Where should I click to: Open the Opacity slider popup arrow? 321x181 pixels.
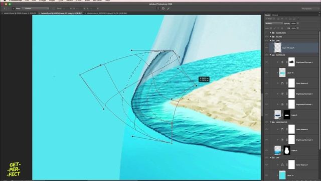298,24
